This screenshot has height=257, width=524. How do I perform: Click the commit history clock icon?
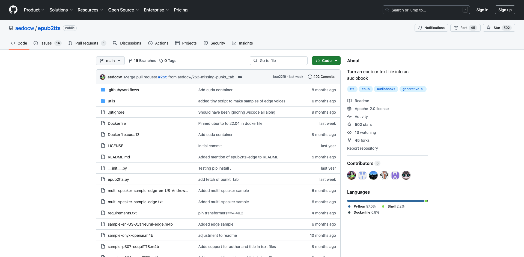coord(310,77)
